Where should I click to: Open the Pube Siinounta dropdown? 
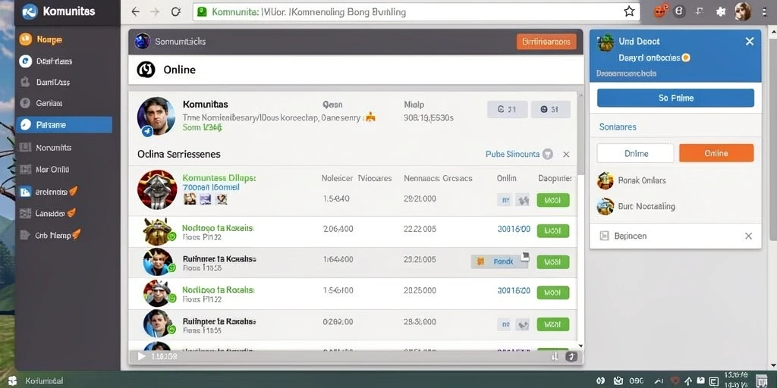pos(518,155)
